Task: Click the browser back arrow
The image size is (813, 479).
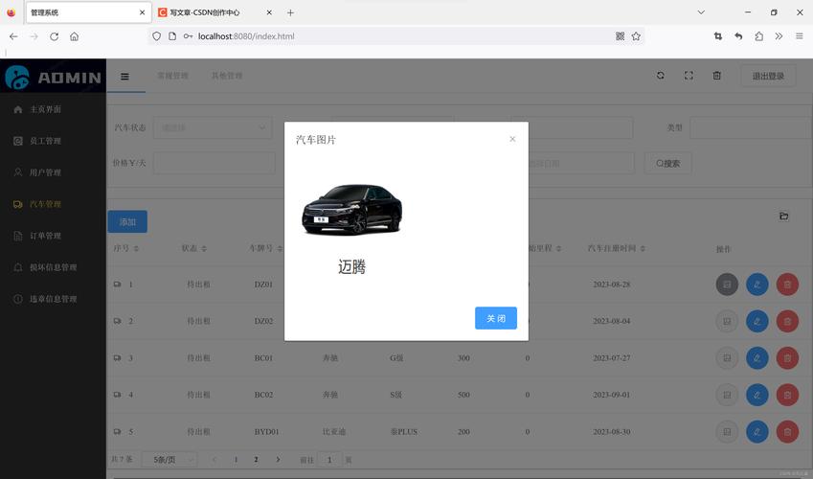Action: click(13, 36)
